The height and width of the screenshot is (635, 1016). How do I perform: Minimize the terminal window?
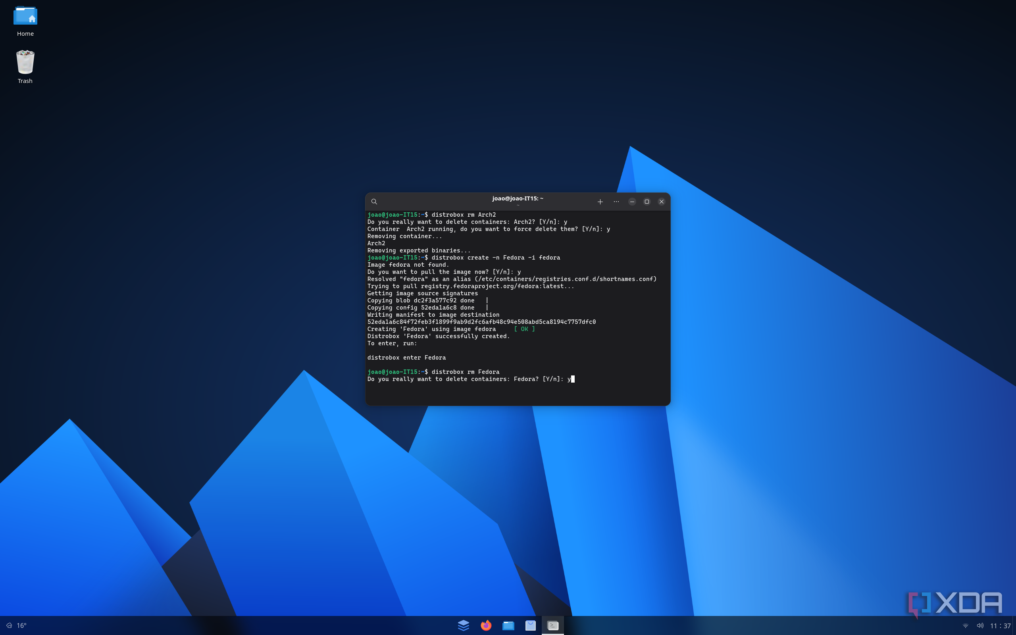pyautogui.click(x=632, y=202)
